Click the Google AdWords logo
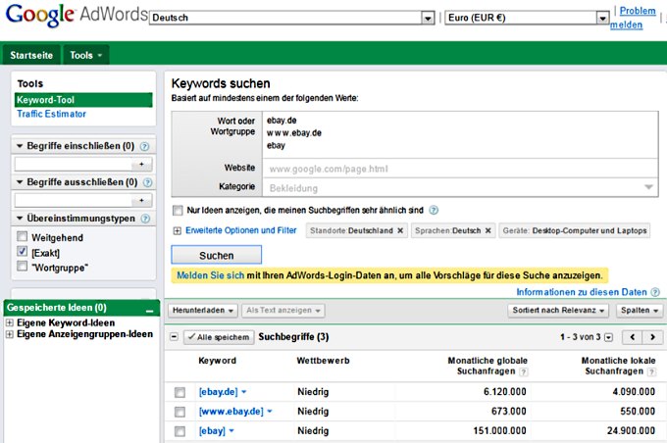 click(x=77, y=16)
